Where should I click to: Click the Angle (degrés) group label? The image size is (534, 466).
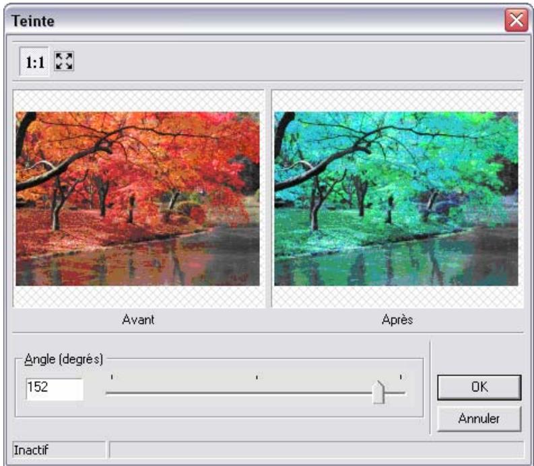(x=63, y=359)
